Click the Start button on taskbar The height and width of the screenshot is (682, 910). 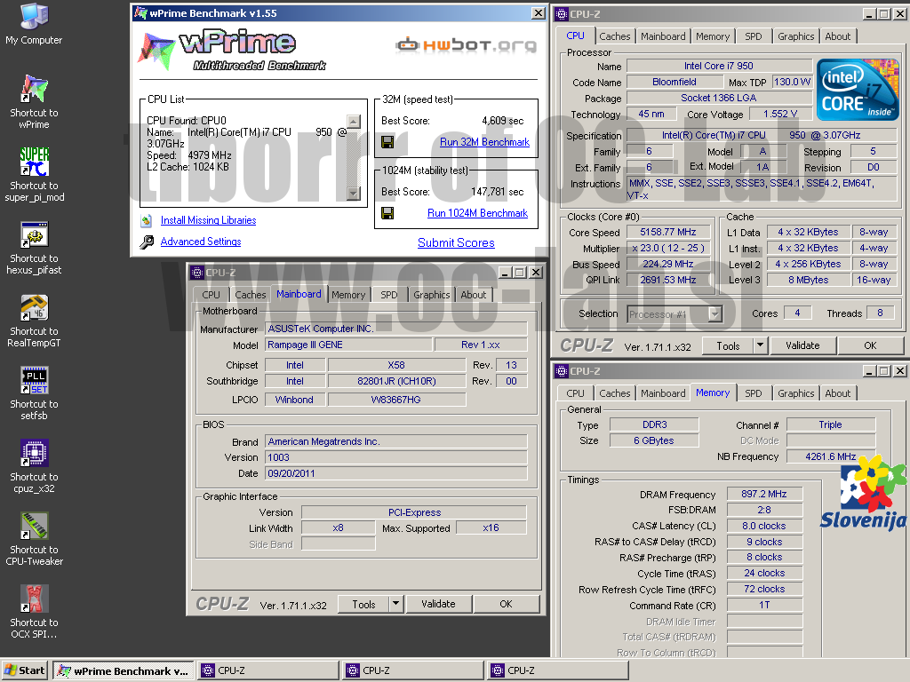point(25,670)
